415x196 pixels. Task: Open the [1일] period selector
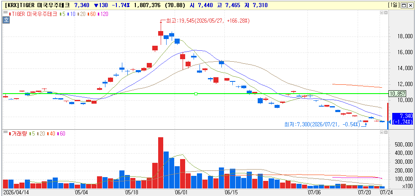(395, 5)
